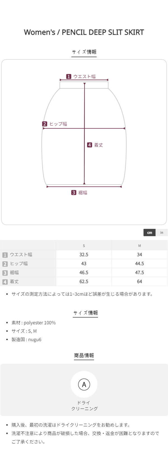The height and width of the screenshot is (451, 168).
Task: Click the number 4 length marker in diagram
Action: tap(90, 145)
